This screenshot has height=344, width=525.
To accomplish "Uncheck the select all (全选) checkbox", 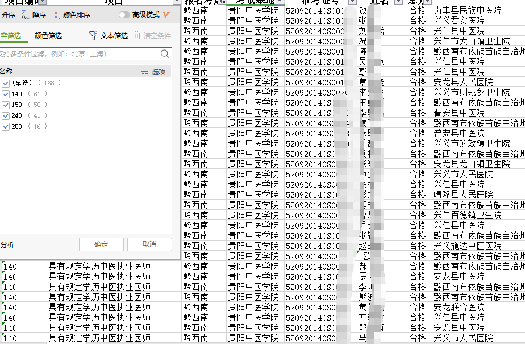I will (x=6, y=83).
